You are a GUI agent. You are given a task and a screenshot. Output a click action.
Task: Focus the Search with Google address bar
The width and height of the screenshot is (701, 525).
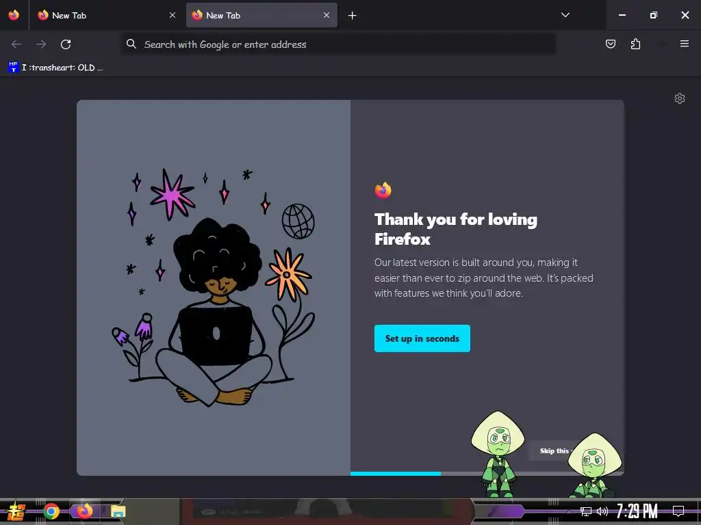click(338, 44)
